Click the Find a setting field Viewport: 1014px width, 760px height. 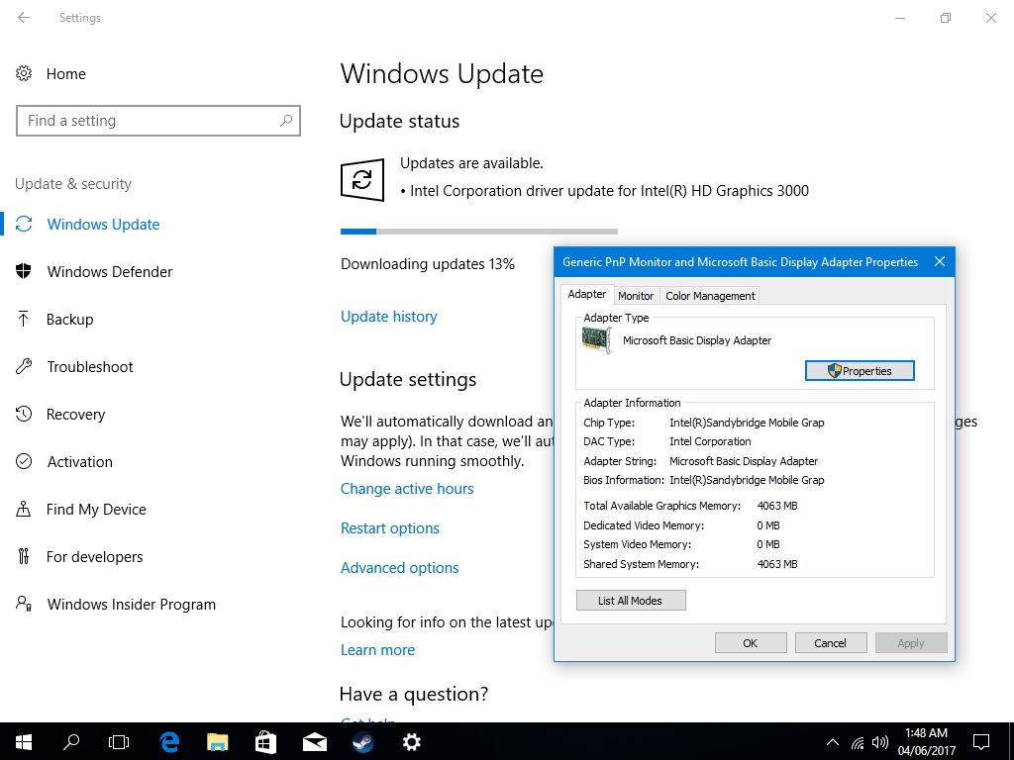158,121
